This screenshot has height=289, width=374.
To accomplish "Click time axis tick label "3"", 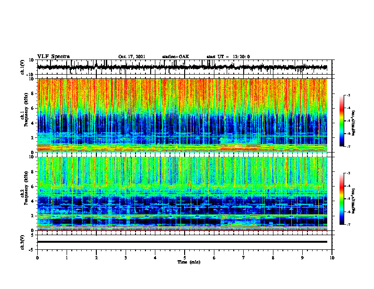I will pyautogui.click(x=126, y=258).
